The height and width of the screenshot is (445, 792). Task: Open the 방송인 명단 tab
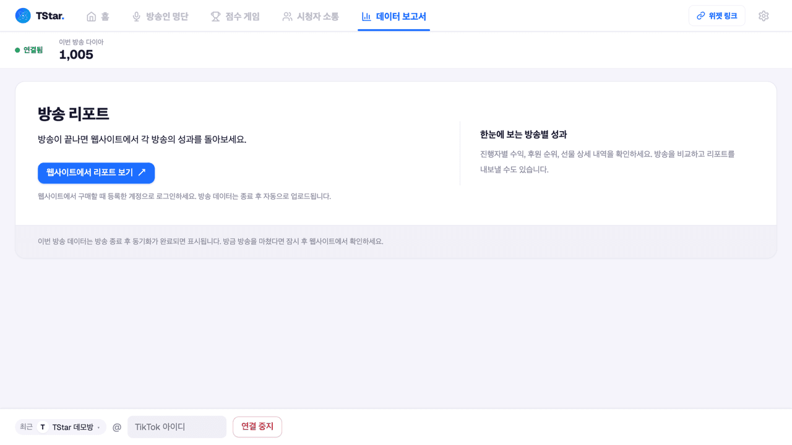pos(160,17)
